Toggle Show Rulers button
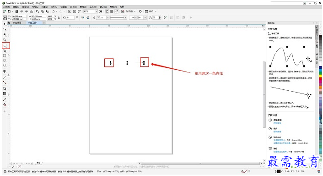The width and height of the screenshot is (323, 176). [107, 11]
